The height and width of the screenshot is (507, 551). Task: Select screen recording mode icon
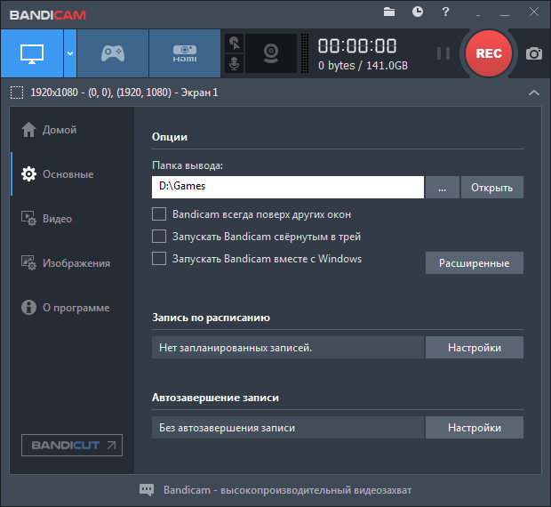[x=31, y=53]
